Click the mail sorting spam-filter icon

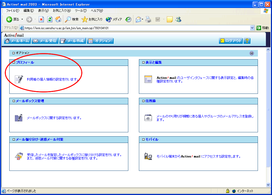19,156
